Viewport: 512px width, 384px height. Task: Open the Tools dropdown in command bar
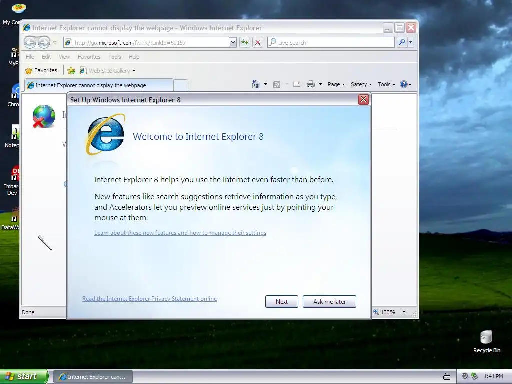click(386, 84)
